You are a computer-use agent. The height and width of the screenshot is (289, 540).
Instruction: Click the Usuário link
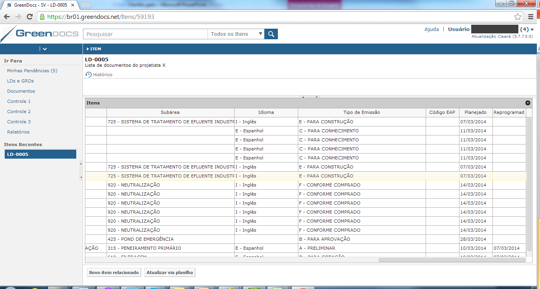[x=459, y=29]
